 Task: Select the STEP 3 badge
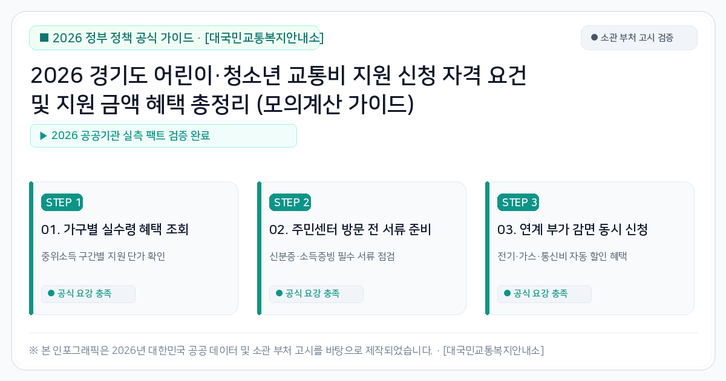pyautogui.click(x=518, y=203)
